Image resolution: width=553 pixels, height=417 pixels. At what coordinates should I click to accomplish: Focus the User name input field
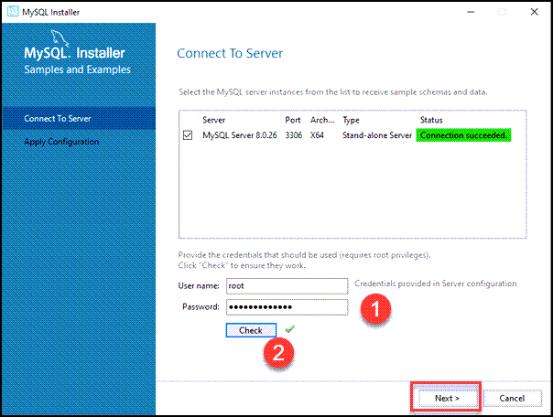click(287, 285)
